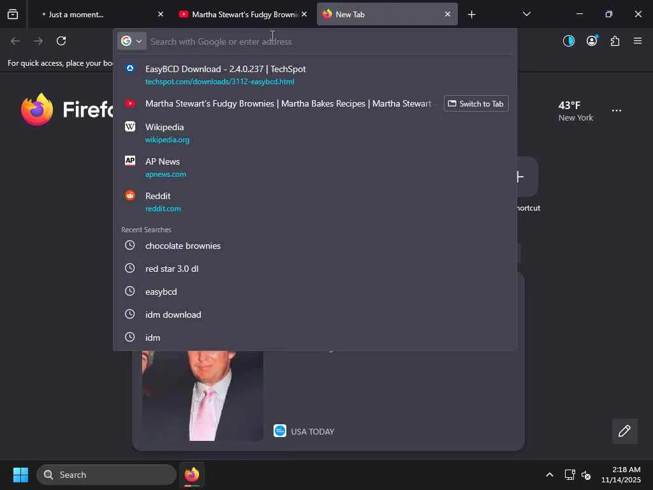653x490 pixels.
Task: Open the Google search engine selector dropdown
Action: [131, 41]
